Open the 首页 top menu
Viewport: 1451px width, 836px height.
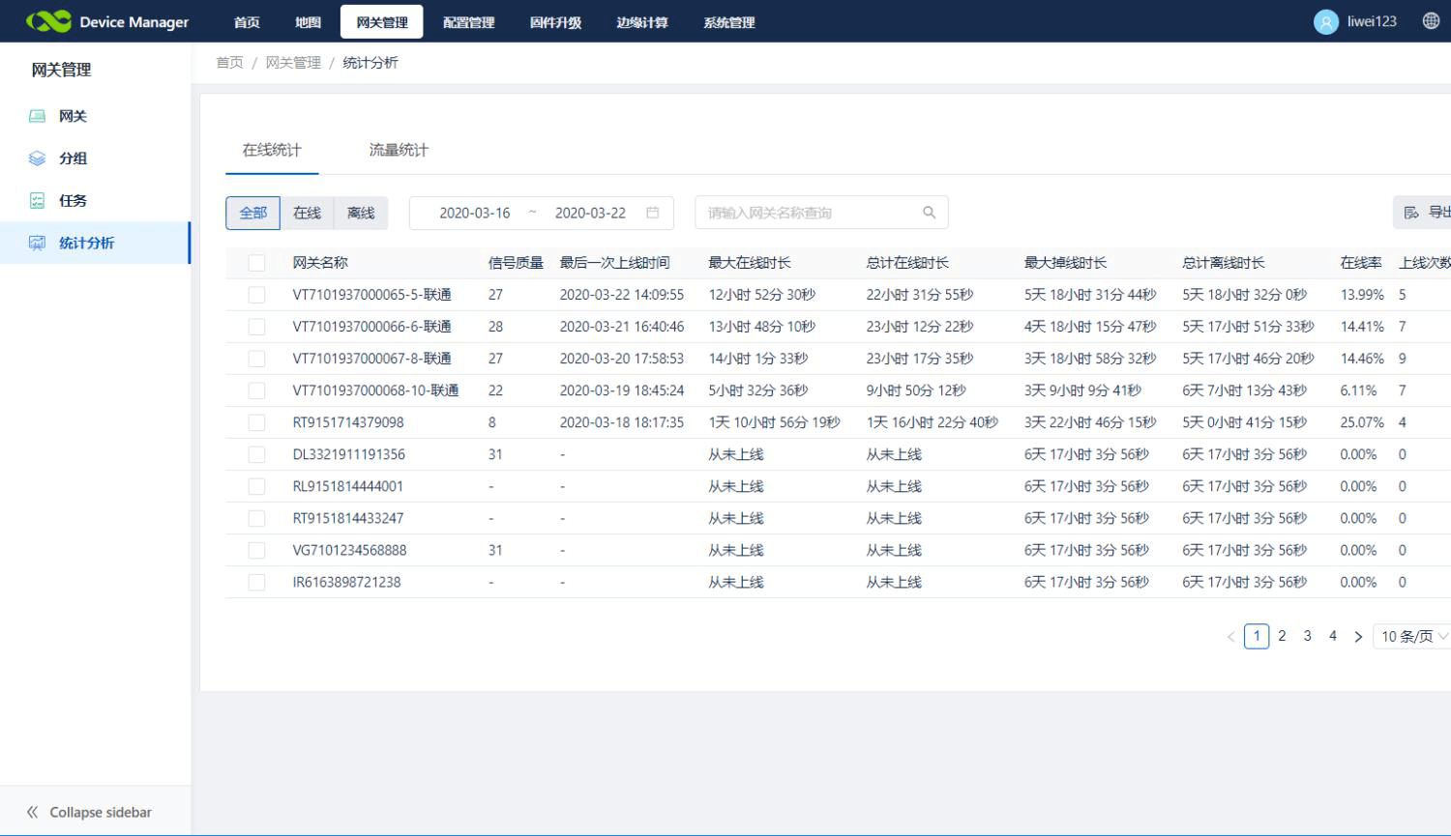pyautogui.click(x=247, y=22)
